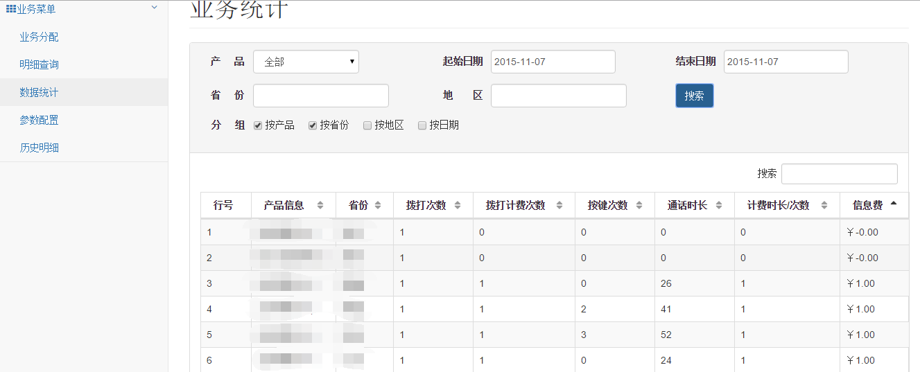
Task: Click the 起始日期 date input field
Action: 553,62
